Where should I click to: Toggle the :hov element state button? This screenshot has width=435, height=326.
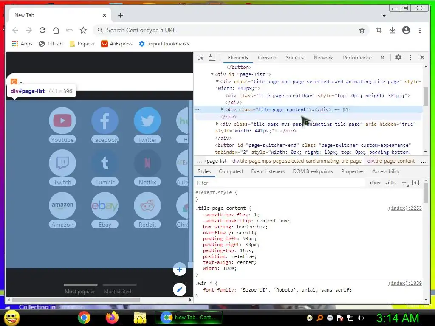point(375,183)
